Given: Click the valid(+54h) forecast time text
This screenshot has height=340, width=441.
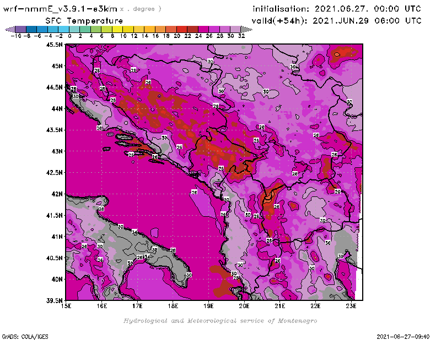Looking at the screenshot, I should pyautogui.click(x=336, y=21).
